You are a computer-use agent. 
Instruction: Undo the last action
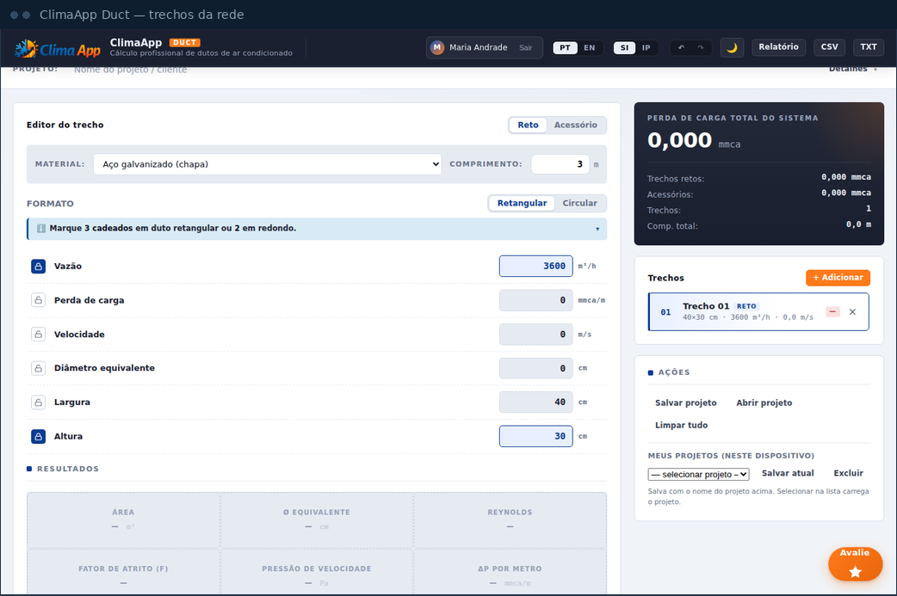pos(681,47)
